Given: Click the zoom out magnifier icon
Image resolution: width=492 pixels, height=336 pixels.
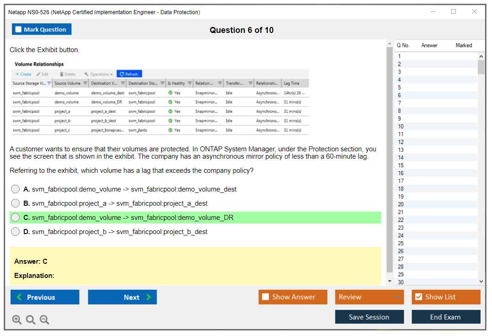Looking at the screenshot, I should 44,320.
